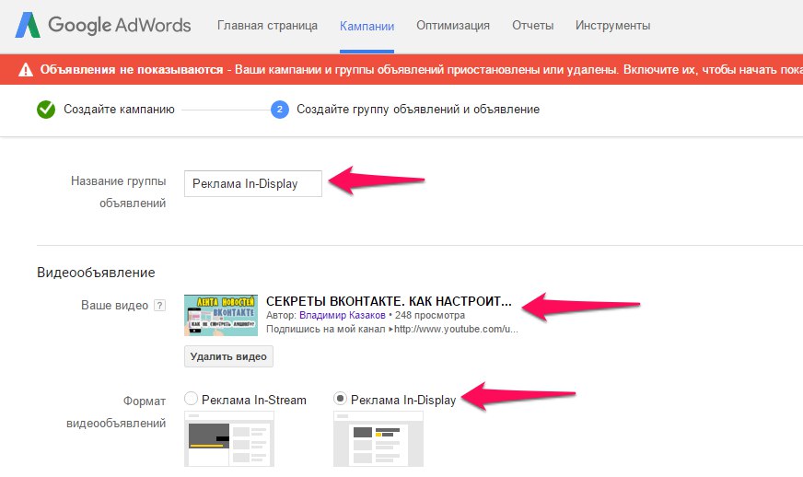Image resolution: width=803 pixels, height=477 pixels.
Task: Open the Главная страница tab
Action: (x=267, y=26)
